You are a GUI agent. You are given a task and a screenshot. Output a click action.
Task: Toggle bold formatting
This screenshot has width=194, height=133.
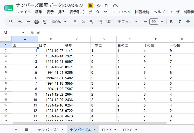point(171,22)
